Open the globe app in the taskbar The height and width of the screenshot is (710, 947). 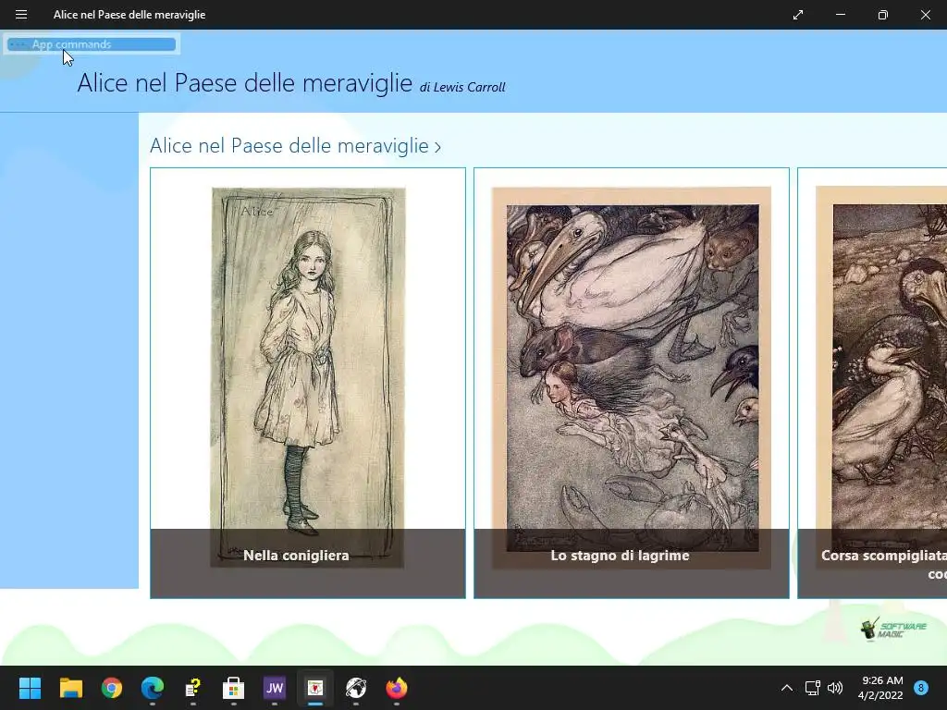(x=356, y=688)
